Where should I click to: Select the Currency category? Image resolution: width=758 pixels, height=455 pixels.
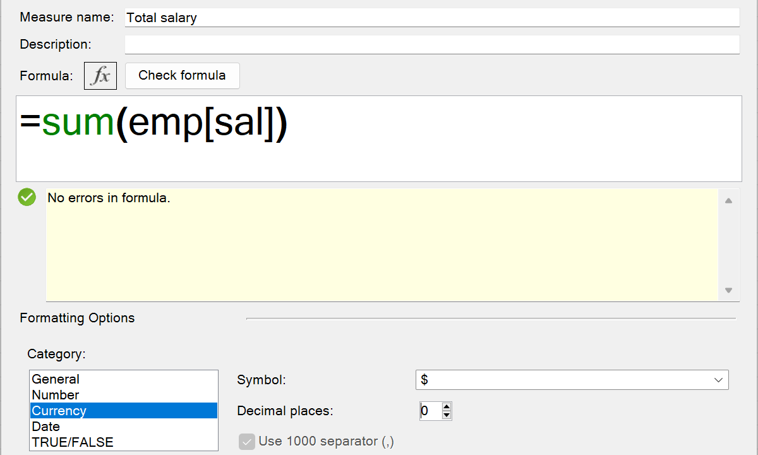click(x=59, y=411)
